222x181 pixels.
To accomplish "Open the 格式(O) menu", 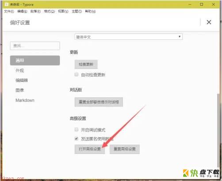I will coord(50,12).
